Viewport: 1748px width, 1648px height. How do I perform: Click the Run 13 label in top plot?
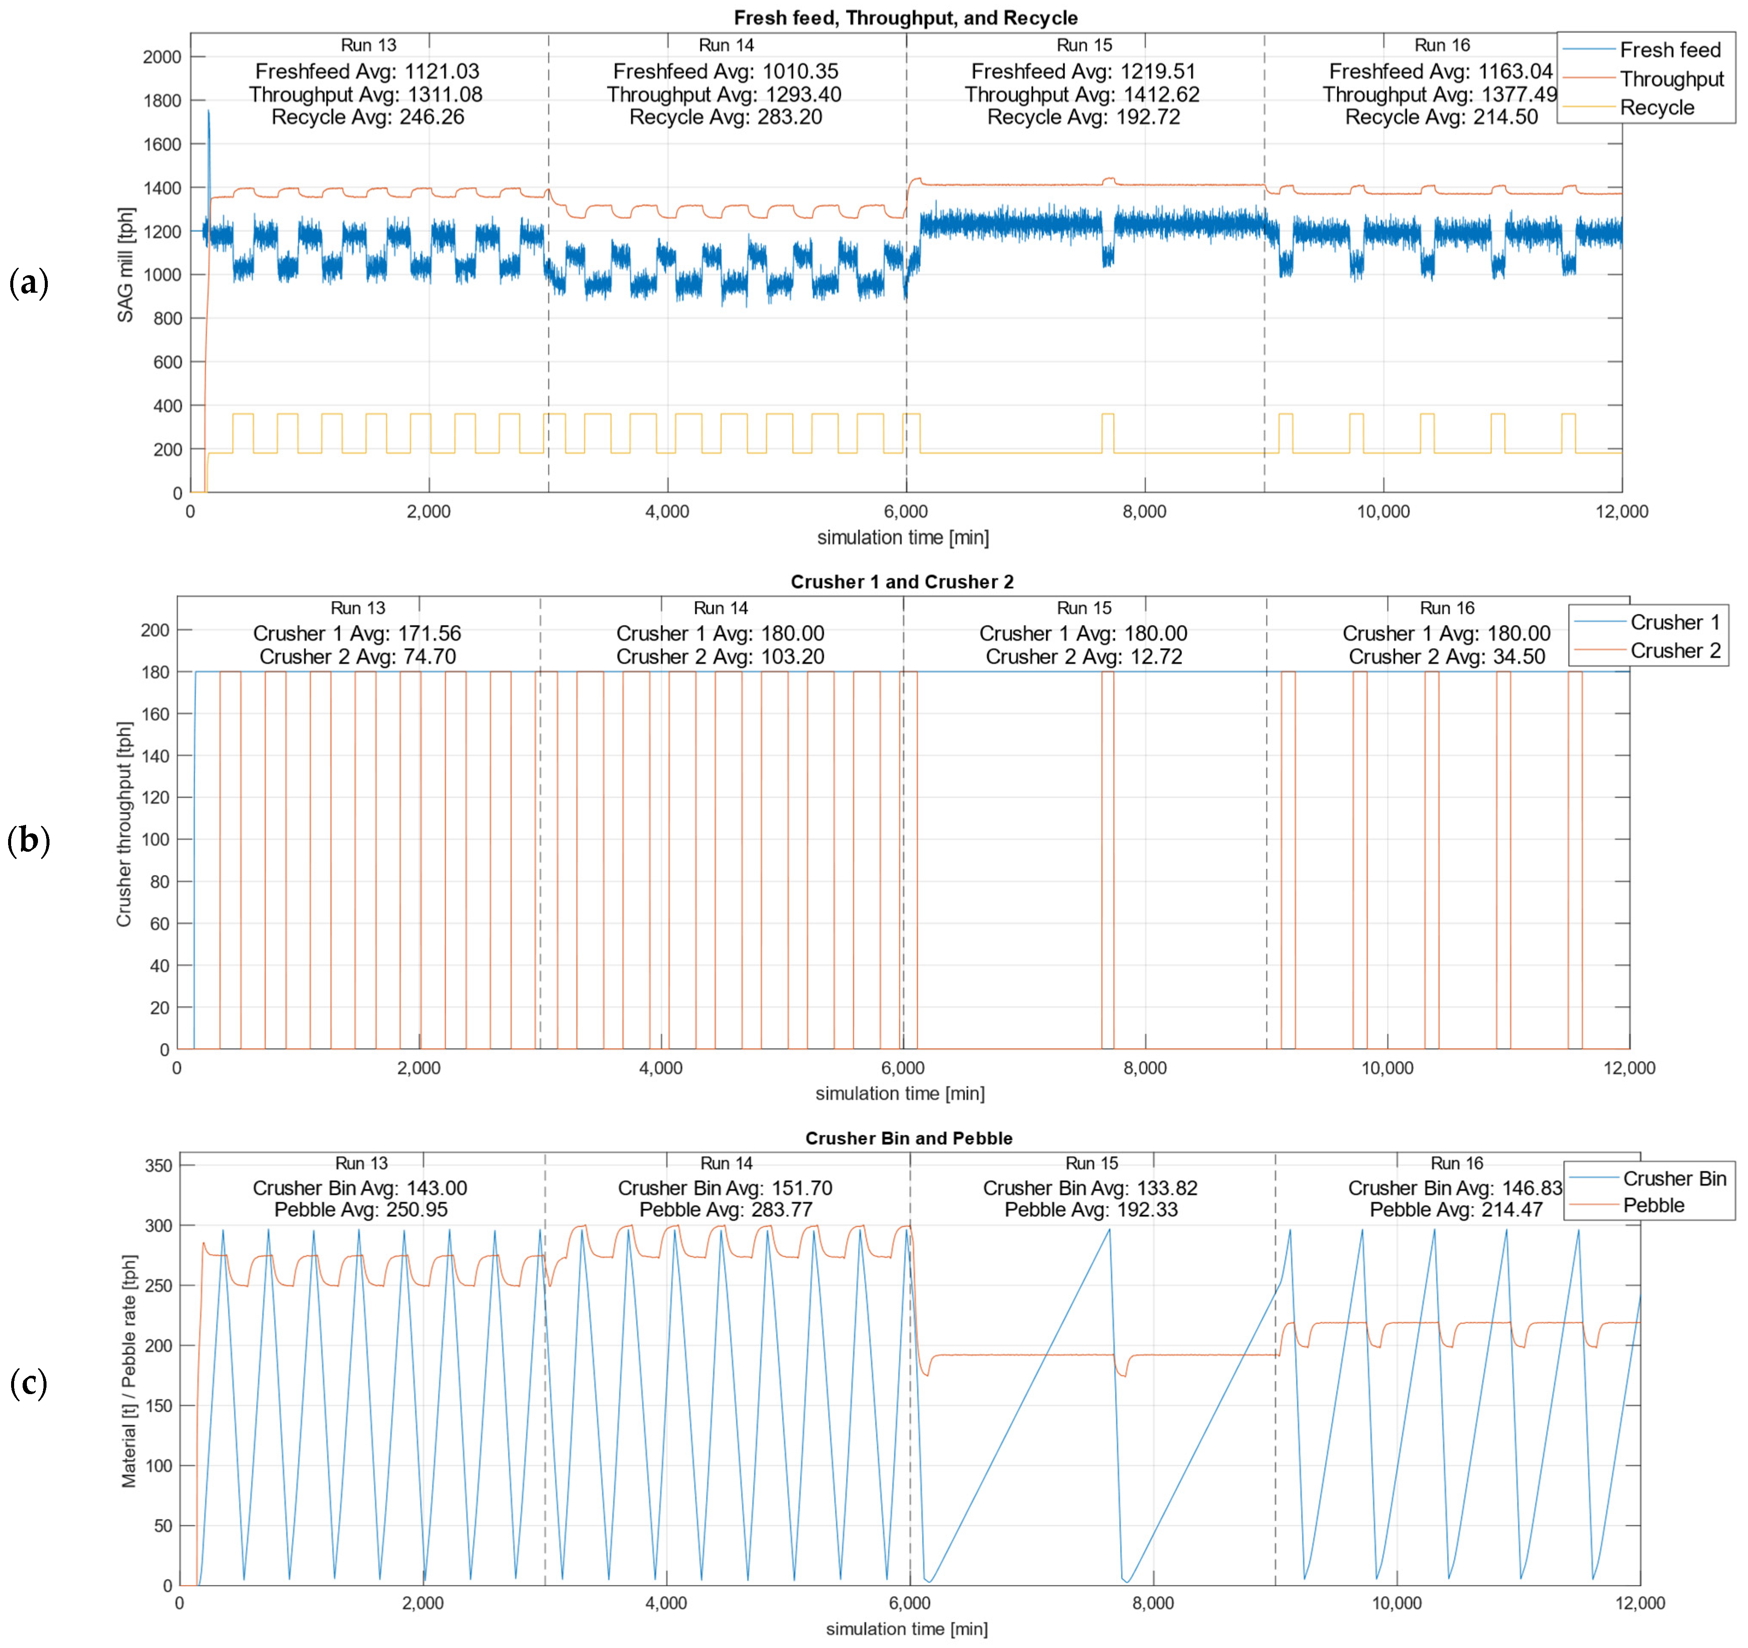click(368, 45)
